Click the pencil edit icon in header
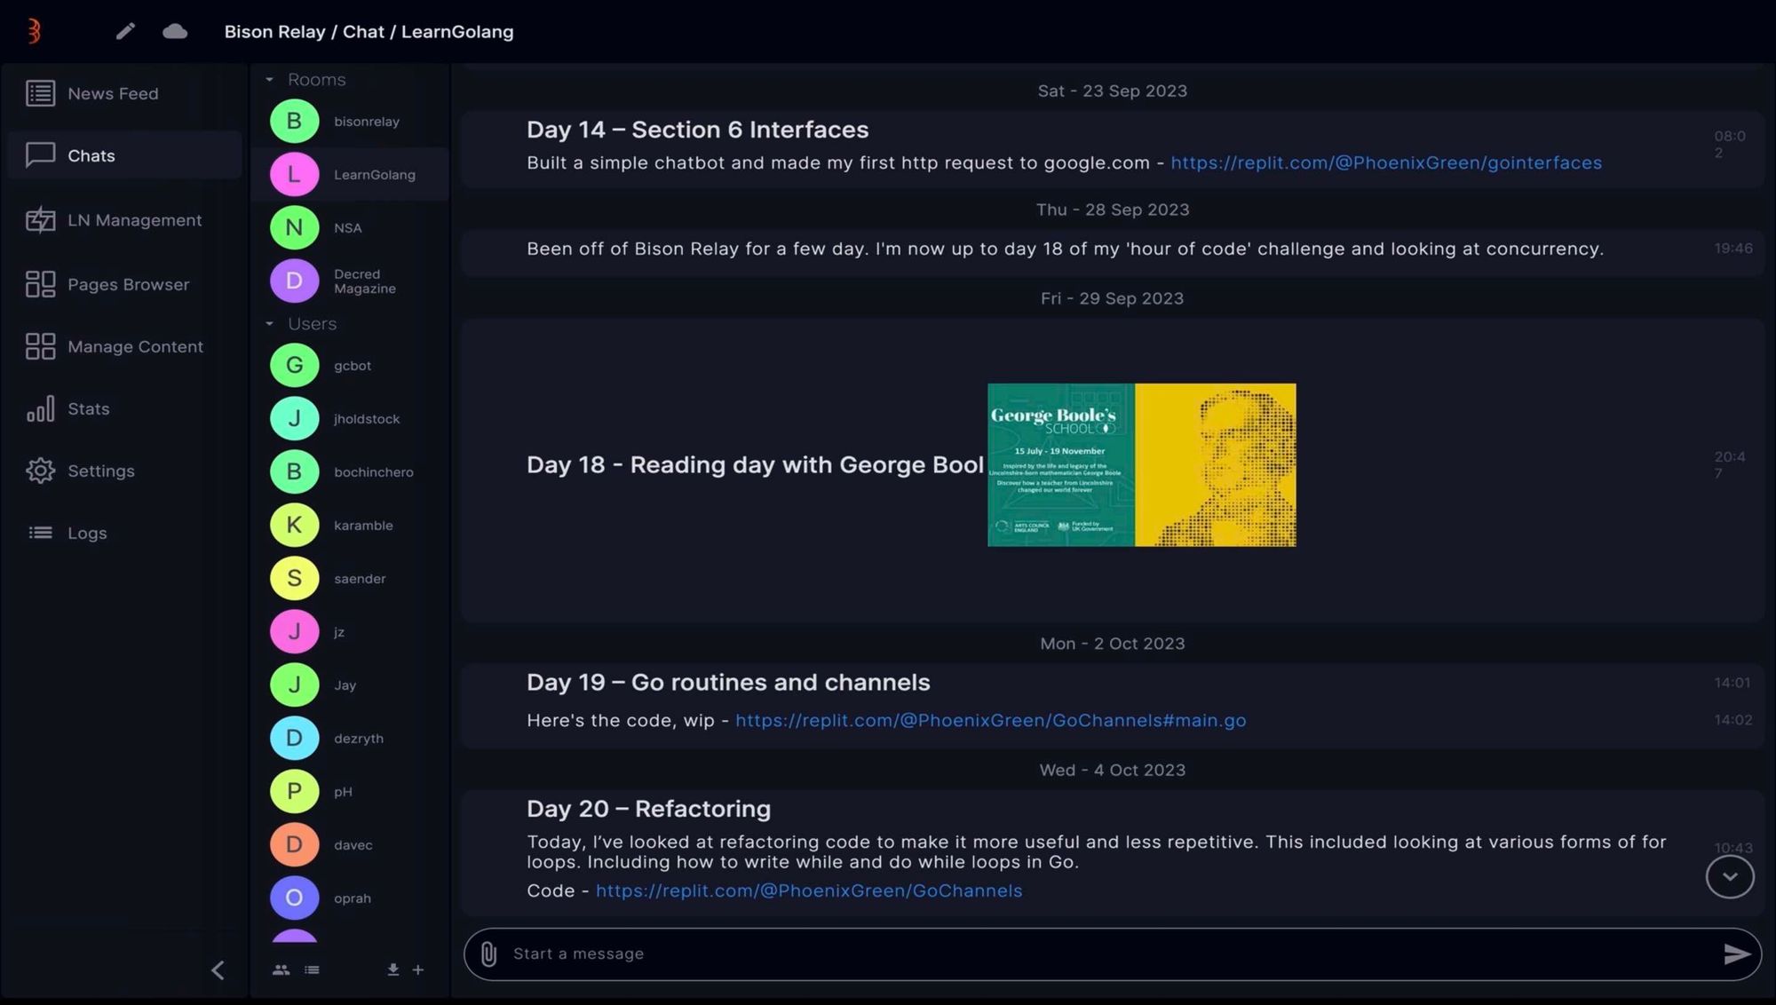The height and width of the screenshot is (1005, 1776). pos(125,32)
